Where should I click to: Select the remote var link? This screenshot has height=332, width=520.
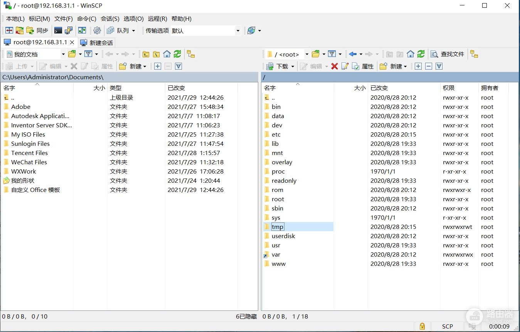point(276,254)
